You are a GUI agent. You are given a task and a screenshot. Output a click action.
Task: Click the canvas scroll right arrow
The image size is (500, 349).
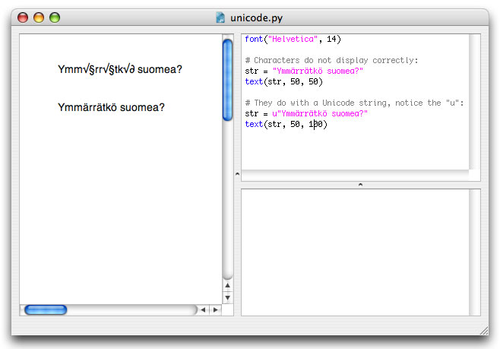[216, 309]
